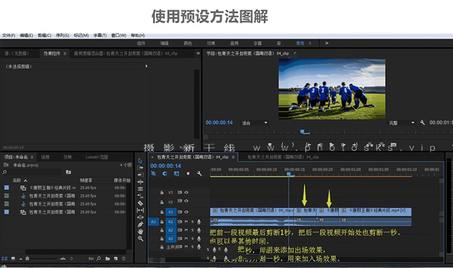453x268 pixels.
Task: Open timeline display settings wrench
Action: (x=199, y=173)
